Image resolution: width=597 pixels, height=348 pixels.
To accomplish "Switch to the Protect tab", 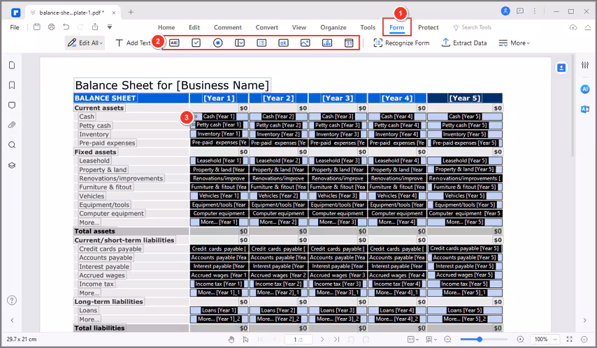I will click(x=429, y=27).
